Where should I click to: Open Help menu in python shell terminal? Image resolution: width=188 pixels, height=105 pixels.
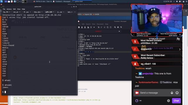click(23, 9)
